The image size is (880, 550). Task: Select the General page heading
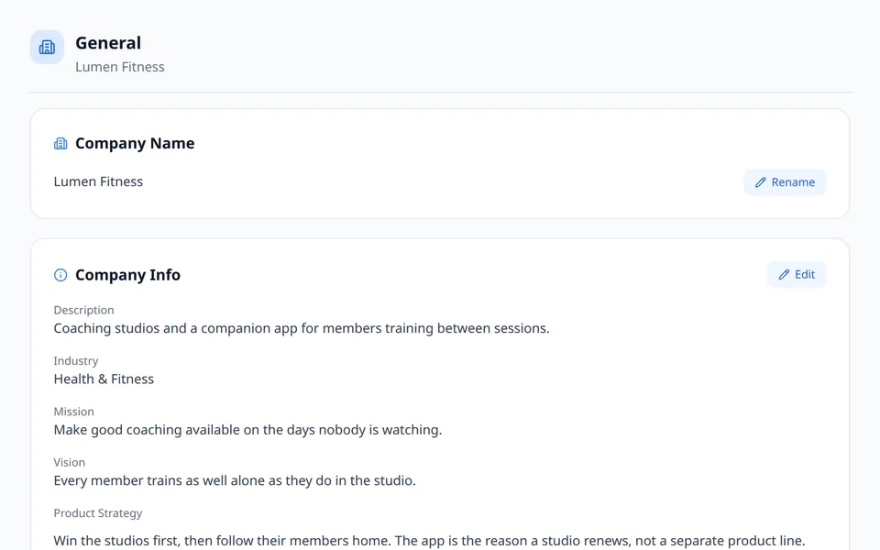(108, 43)
